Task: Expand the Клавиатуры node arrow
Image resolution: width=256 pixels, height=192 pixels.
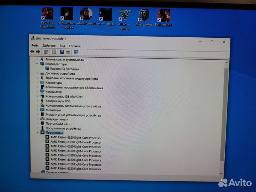Action: point(37,82)
